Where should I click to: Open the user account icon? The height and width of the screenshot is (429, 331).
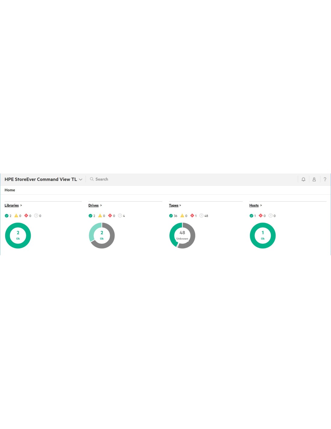click(314, 179)
